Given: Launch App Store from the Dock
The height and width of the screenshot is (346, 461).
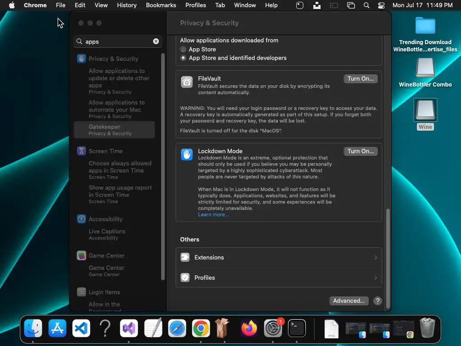Looking at the screenshot, I should point(57,328).
